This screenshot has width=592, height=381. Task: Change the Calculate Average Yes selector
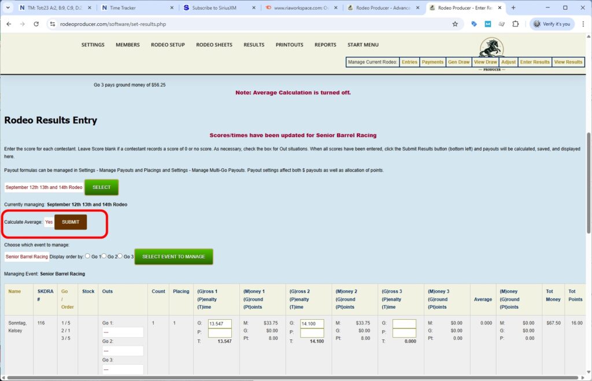point(49,221)
